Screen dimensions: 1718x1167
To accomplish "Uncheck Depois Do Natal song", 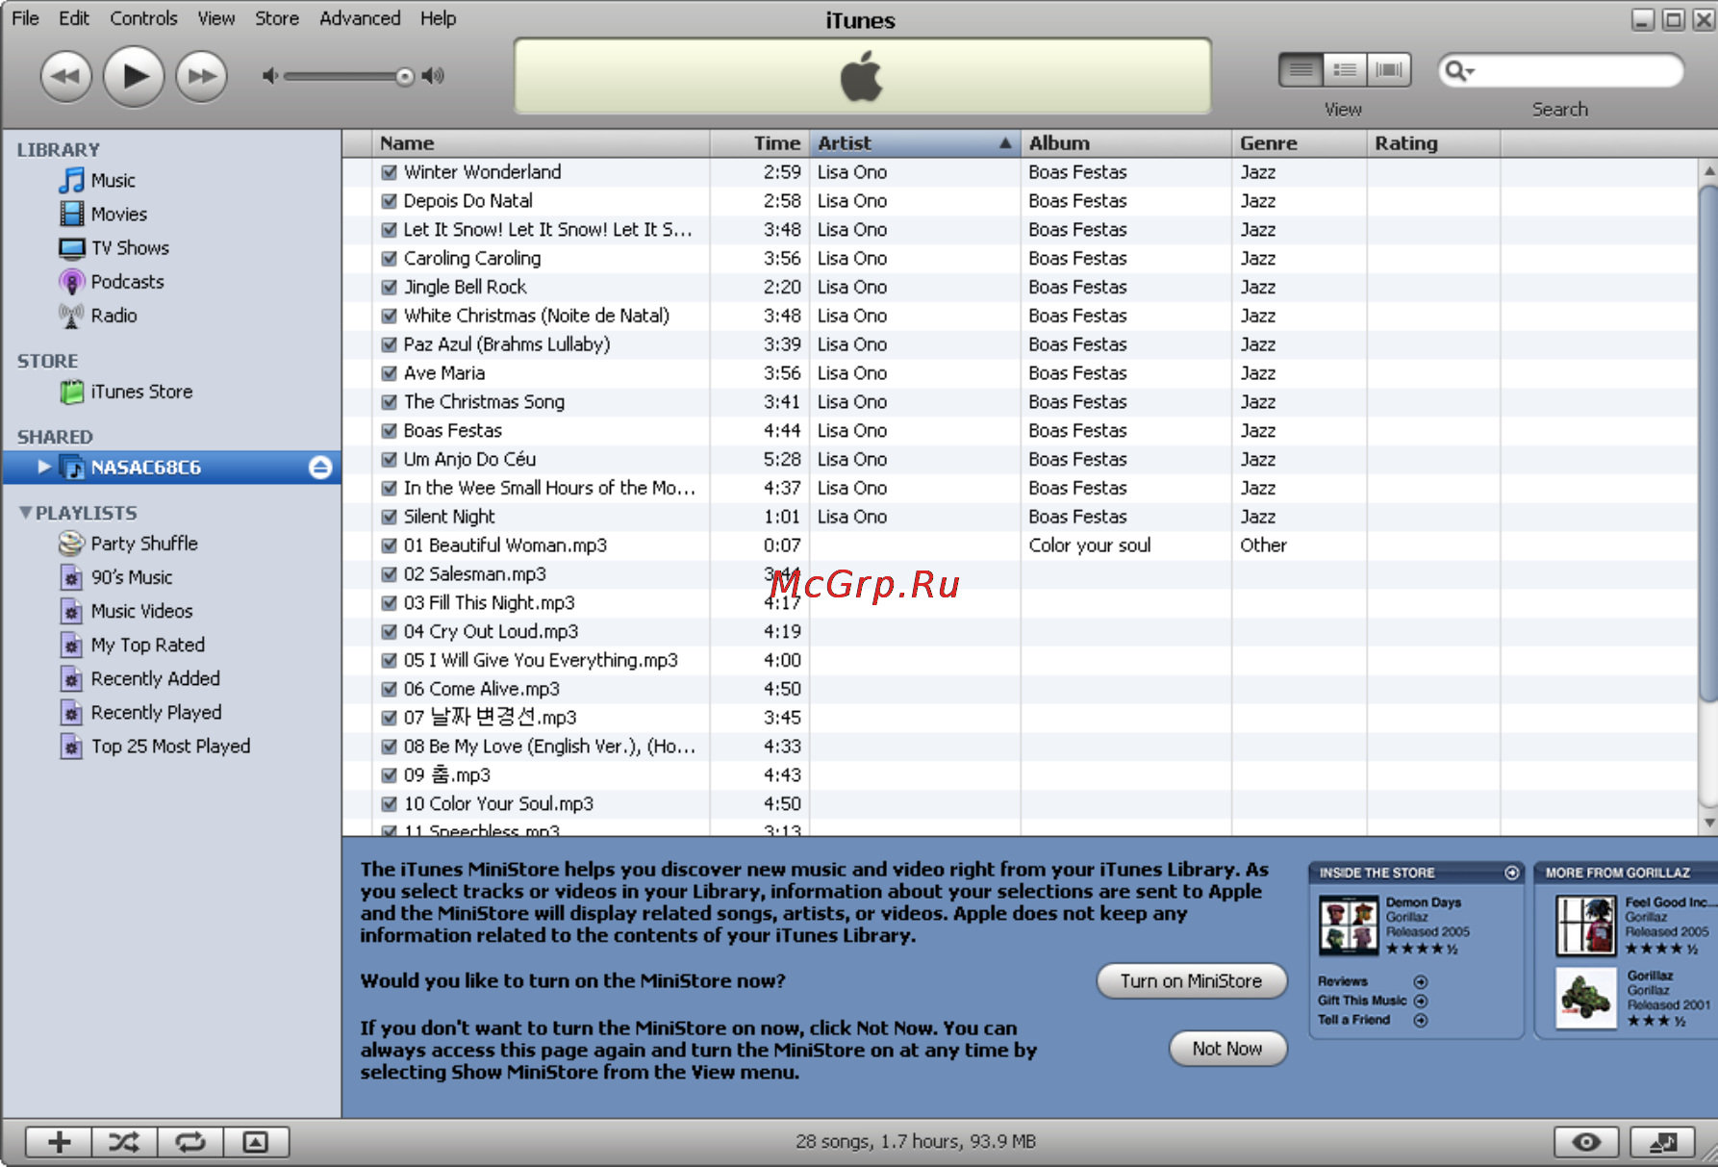I will (x=390, y=201).
